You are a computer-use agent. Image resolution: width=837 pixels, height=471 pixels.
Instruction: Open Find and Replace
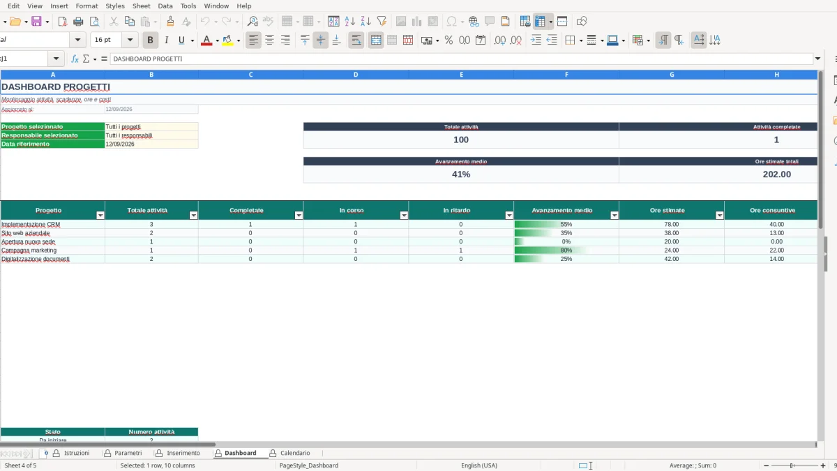coord(252,22)
